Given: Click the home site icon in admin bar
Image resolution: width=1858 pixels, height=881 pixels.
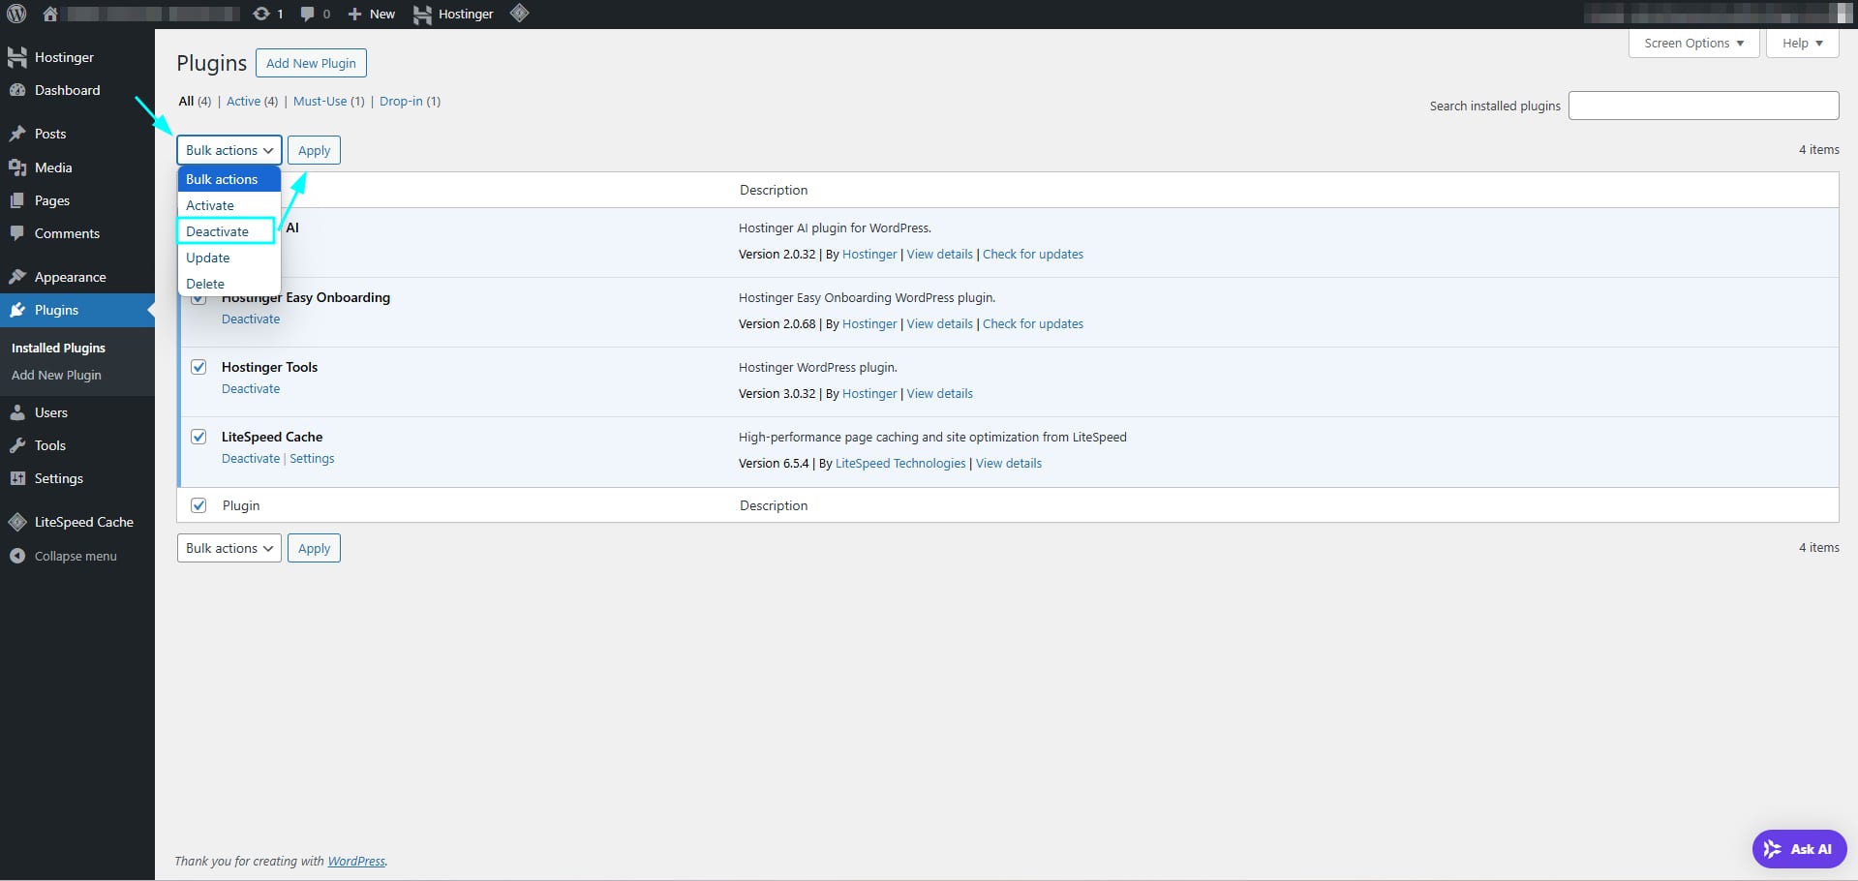Looking at the screenshot, I should (50, 14).
